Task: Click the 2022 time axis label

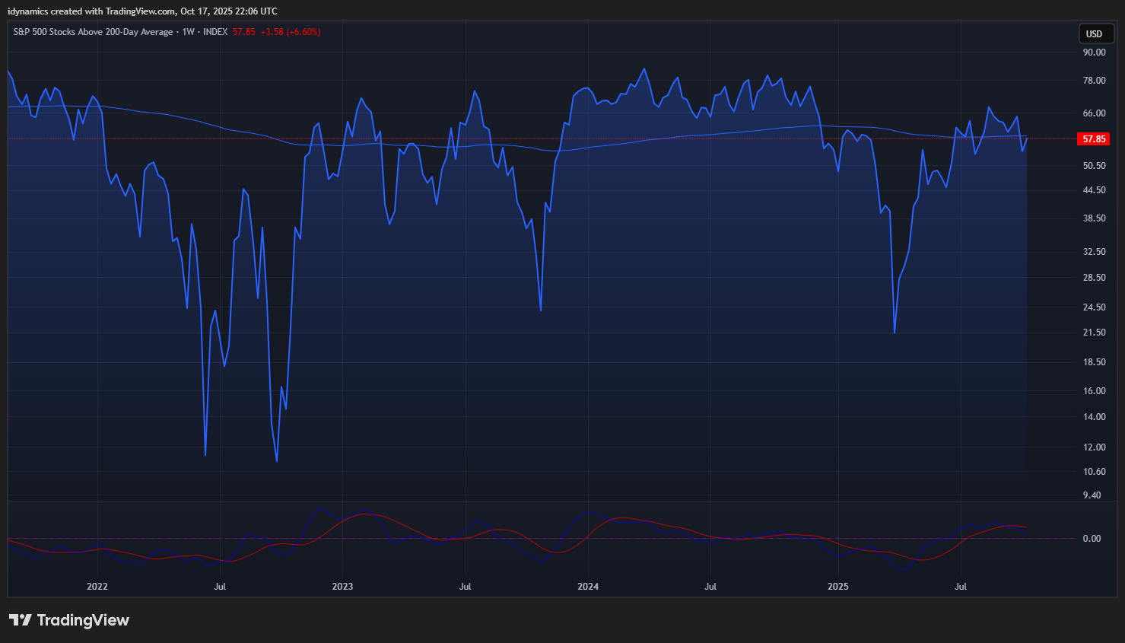Action: point(97,587)
